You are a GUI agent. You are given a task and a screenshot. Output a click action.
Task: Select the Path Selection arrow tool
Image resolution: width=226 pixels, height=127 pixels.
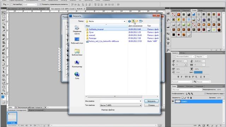pyautogui.click(x=4, y=72)
